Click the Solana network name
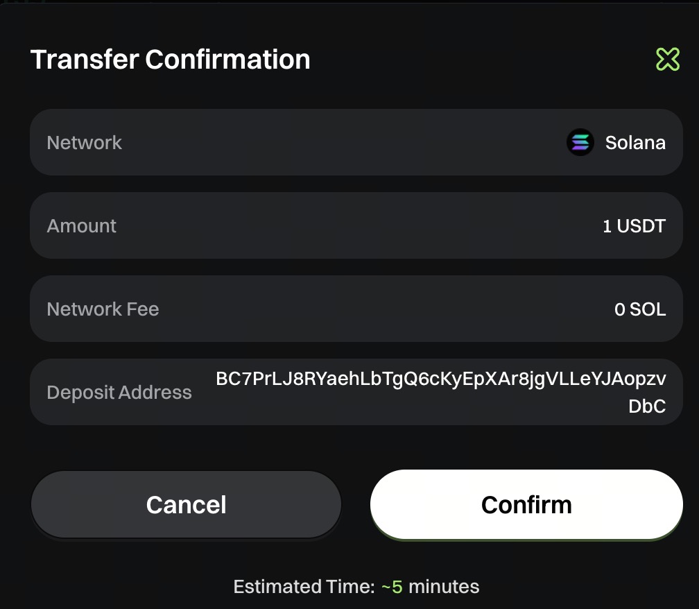This screenshot has width=699, height=609. coord(635,143)
